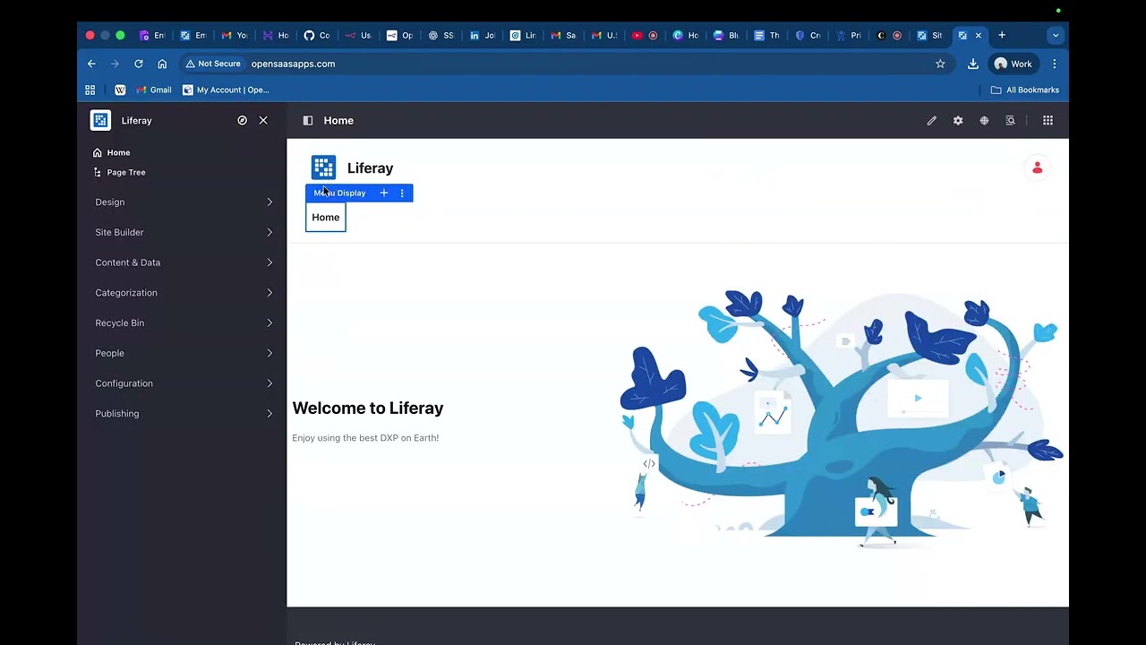
Task: Switch to the LinkedIn Jo tab
Action: pyautogui.click(x=482, y=35)
